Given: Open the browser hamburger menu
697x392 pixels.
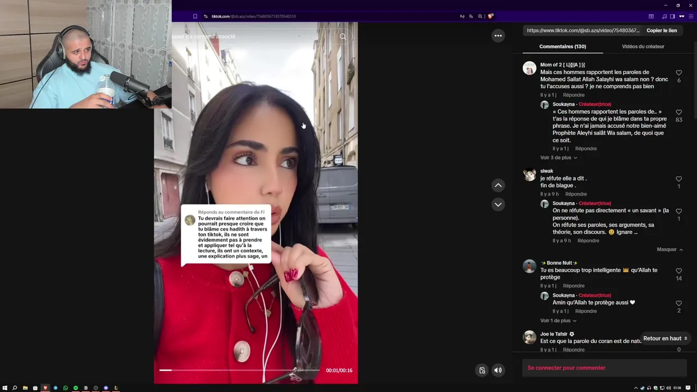Looking at the screenshot, I should coord(690,16).
